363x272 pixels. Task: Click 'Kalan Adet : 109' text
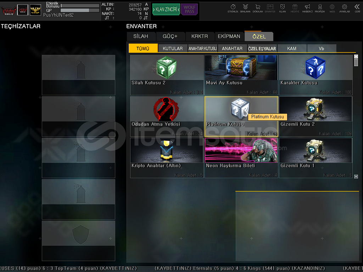coord(335,134)
